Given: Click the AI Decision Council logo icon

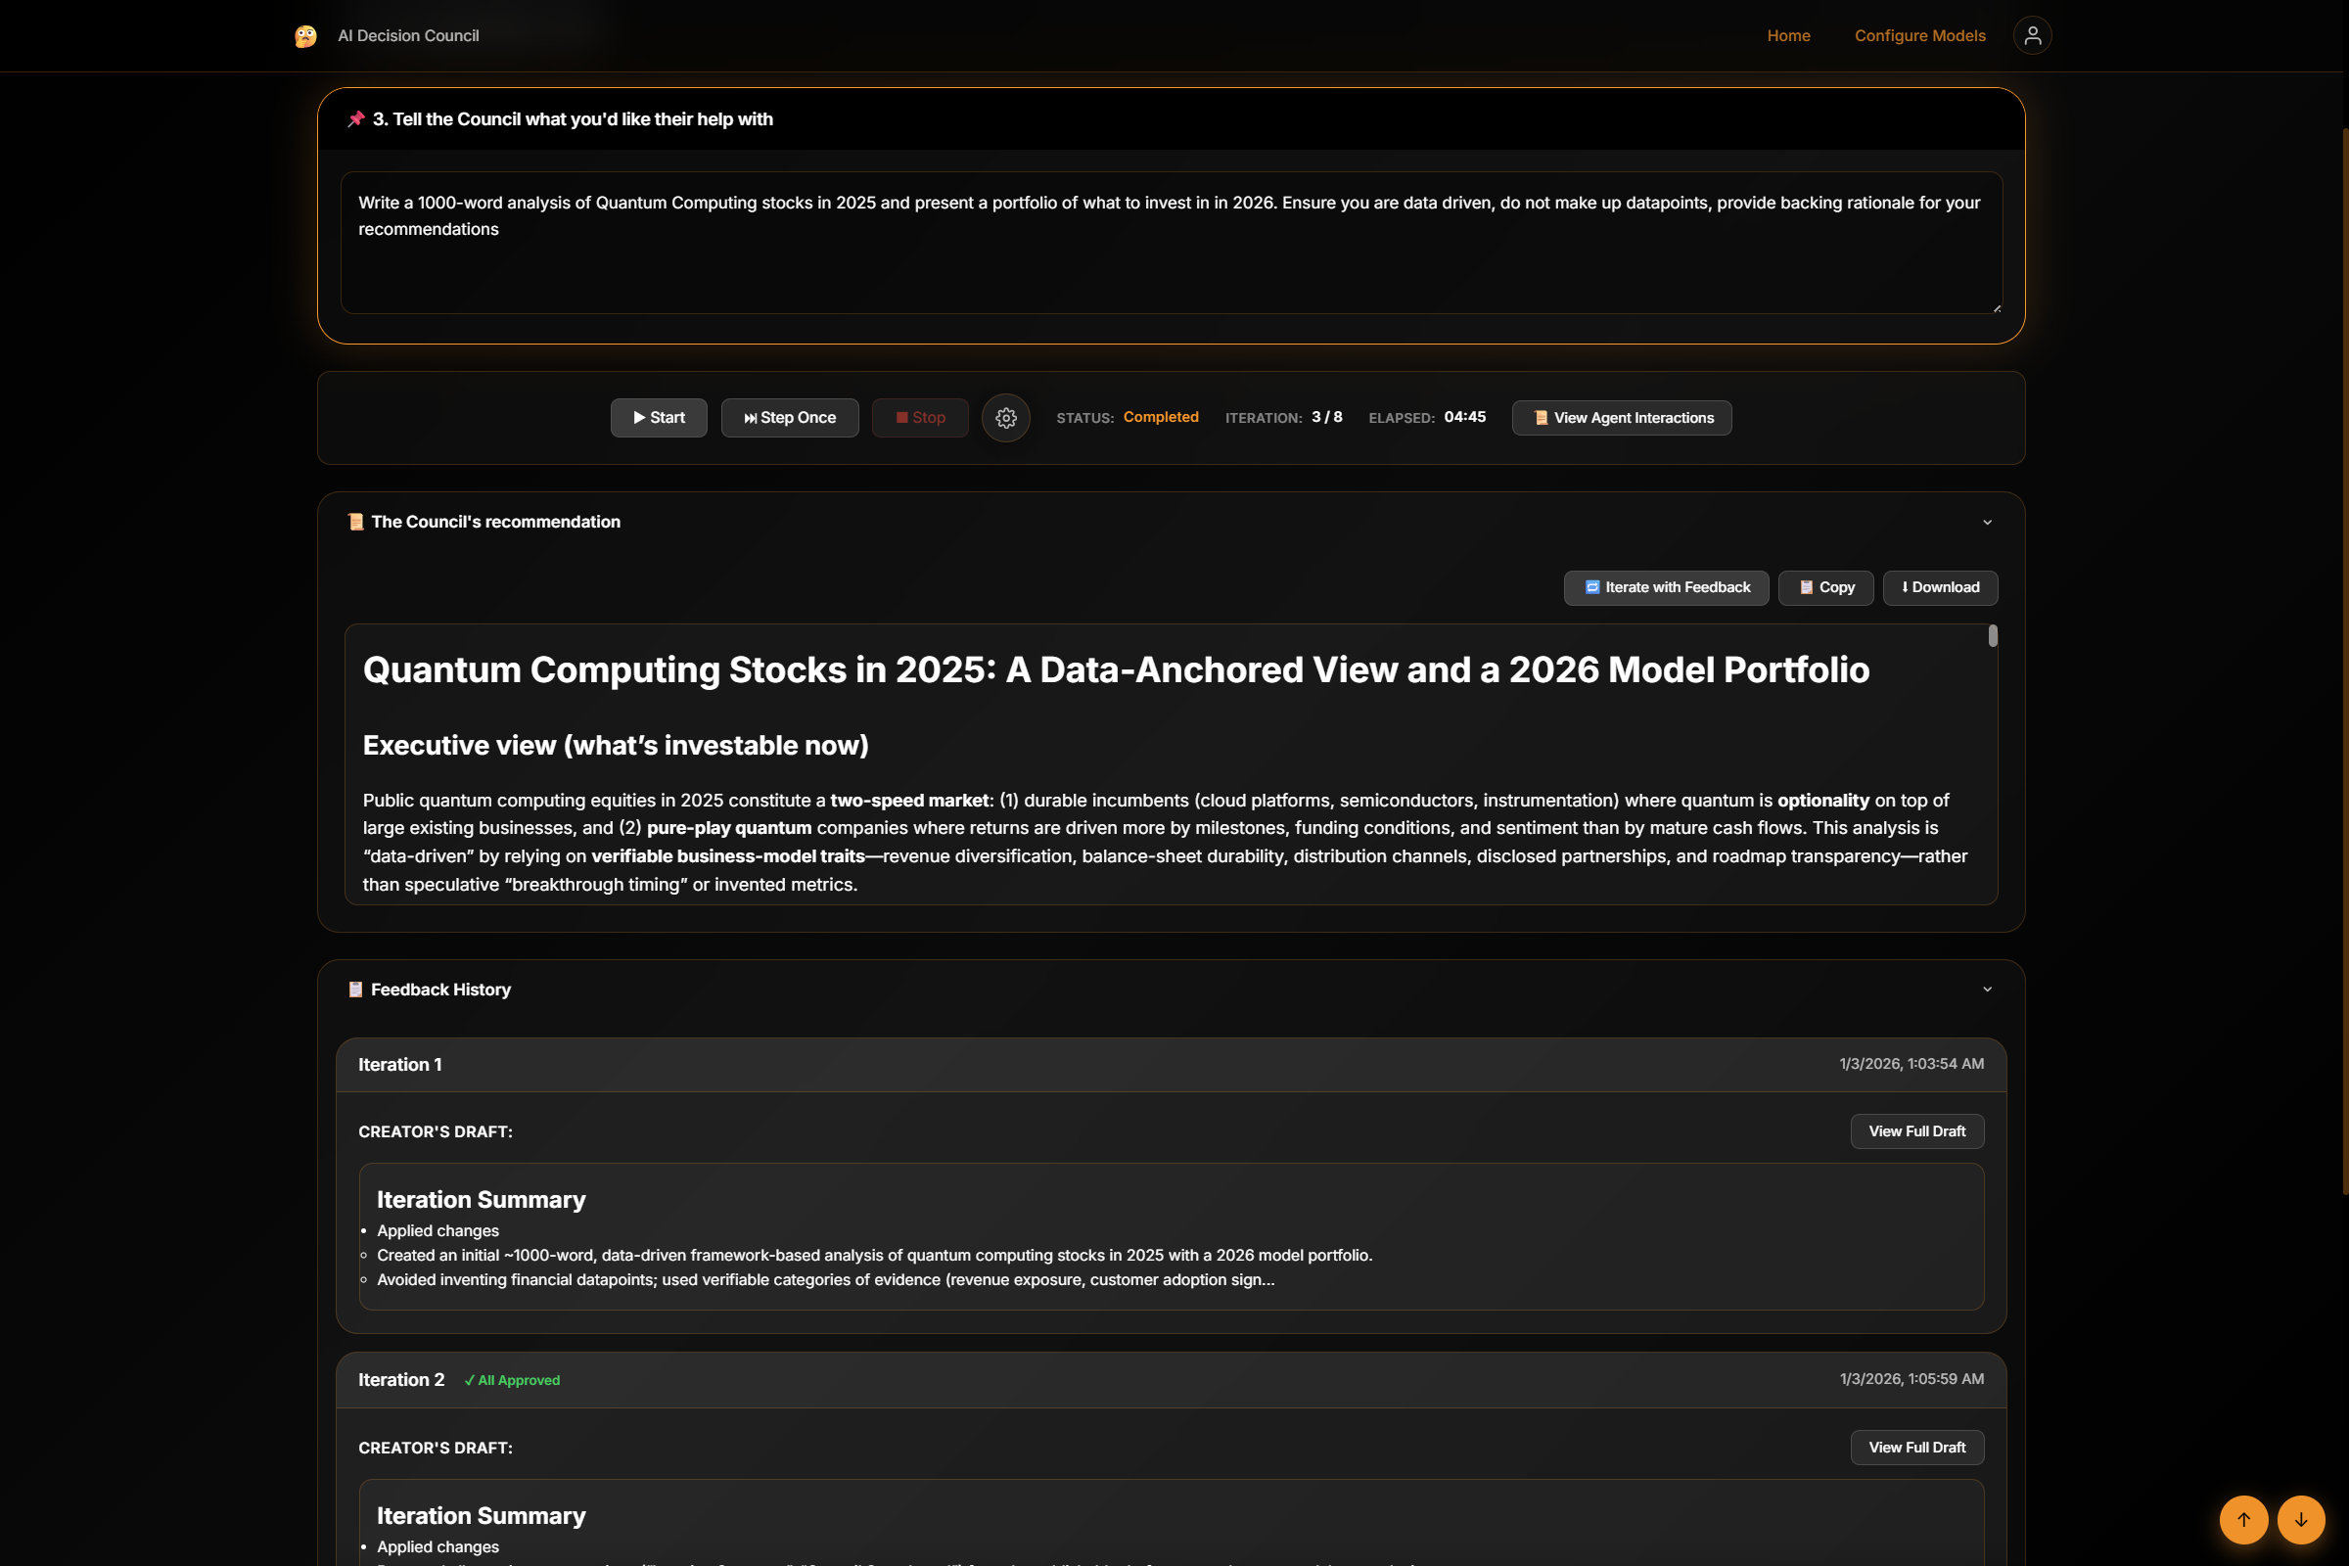Looking at the screenshot, I should pyautogui.click(x=305, y=36).
